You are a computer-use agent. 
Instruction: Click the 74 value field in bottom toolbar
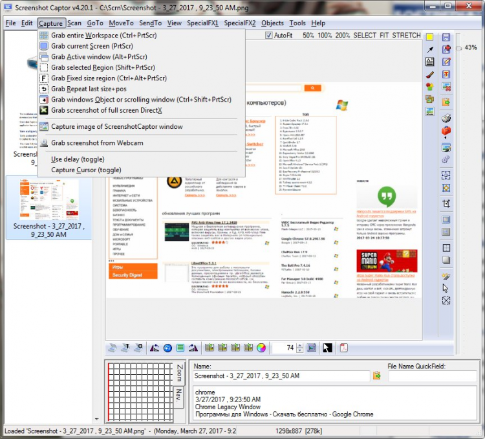click(x=285, y=348)
